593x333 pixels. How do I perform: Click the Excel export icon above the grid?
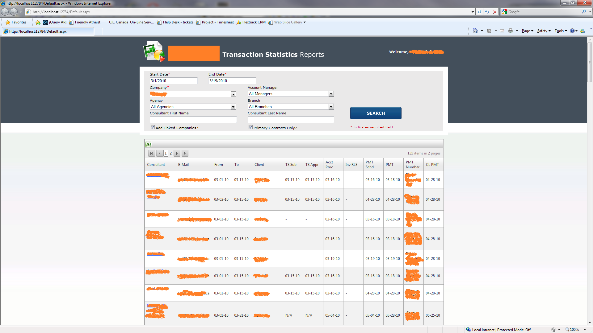149,144
